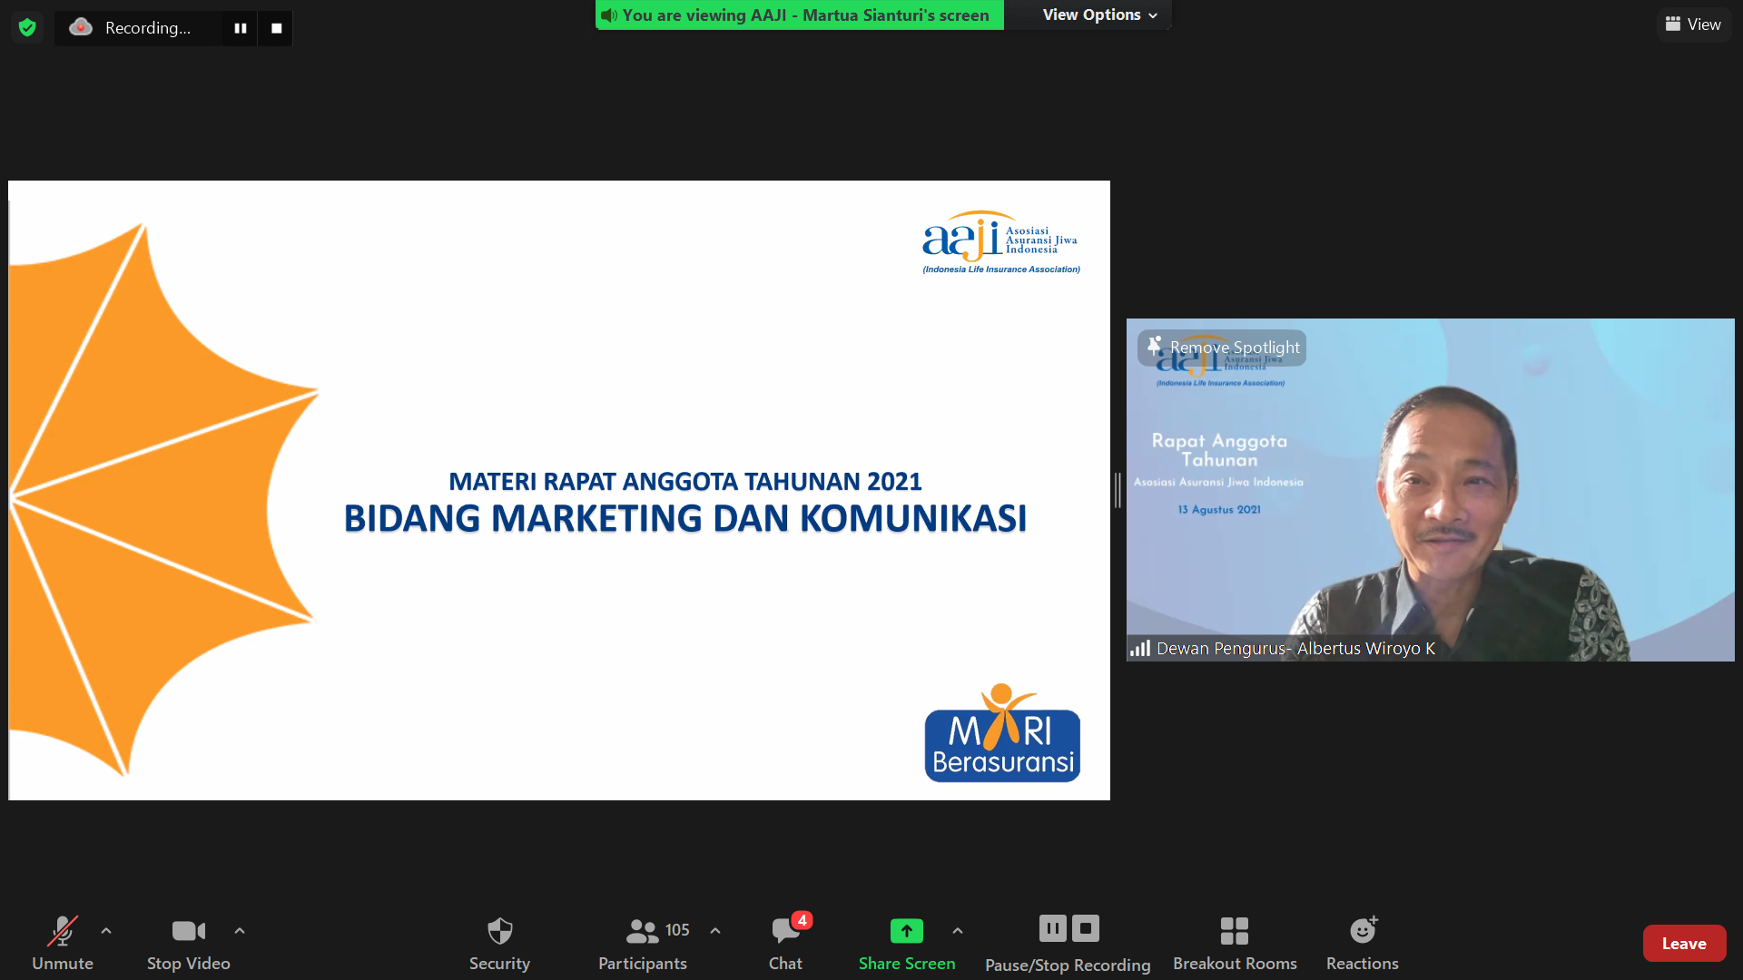Click the speaker icon in sharing banner

coord(609,15)
